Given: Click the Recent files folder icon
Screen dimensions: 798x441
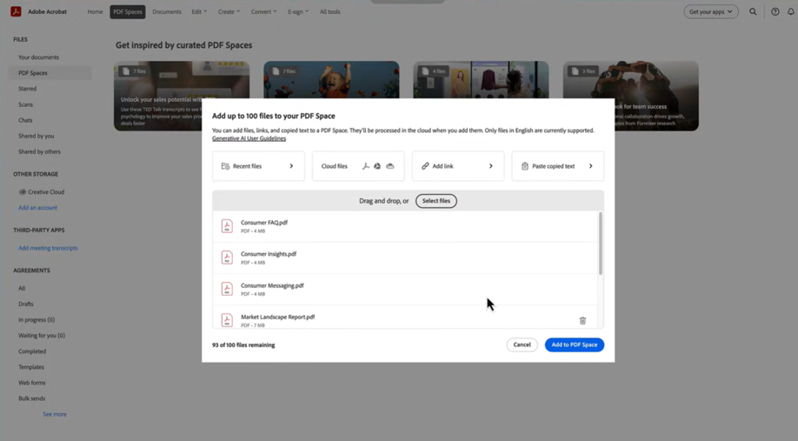Looking at the screenshot, I should pyautogui.click(x=225, y=166).
